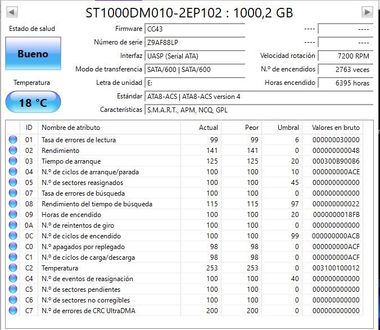Go to previous disk with left arrow
Screen dimensions: 380x330
point(12,12)
